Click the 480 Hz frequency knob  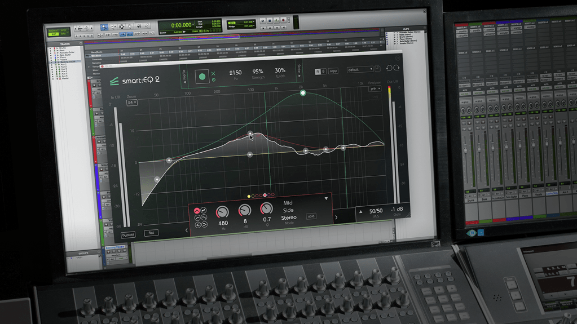(x=222, y=211)
